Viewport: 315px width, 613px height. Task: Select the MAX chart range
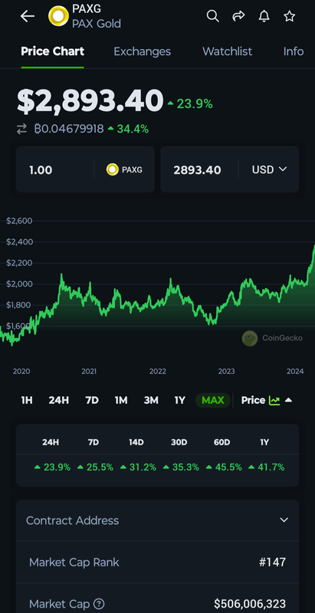tap(212, 400)
